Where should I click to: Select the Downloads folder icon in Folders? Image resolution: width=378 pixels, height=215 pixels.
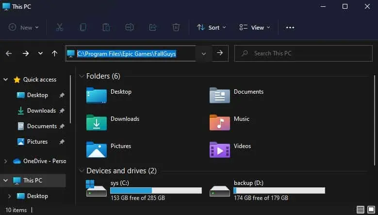[x=97, y=122]
